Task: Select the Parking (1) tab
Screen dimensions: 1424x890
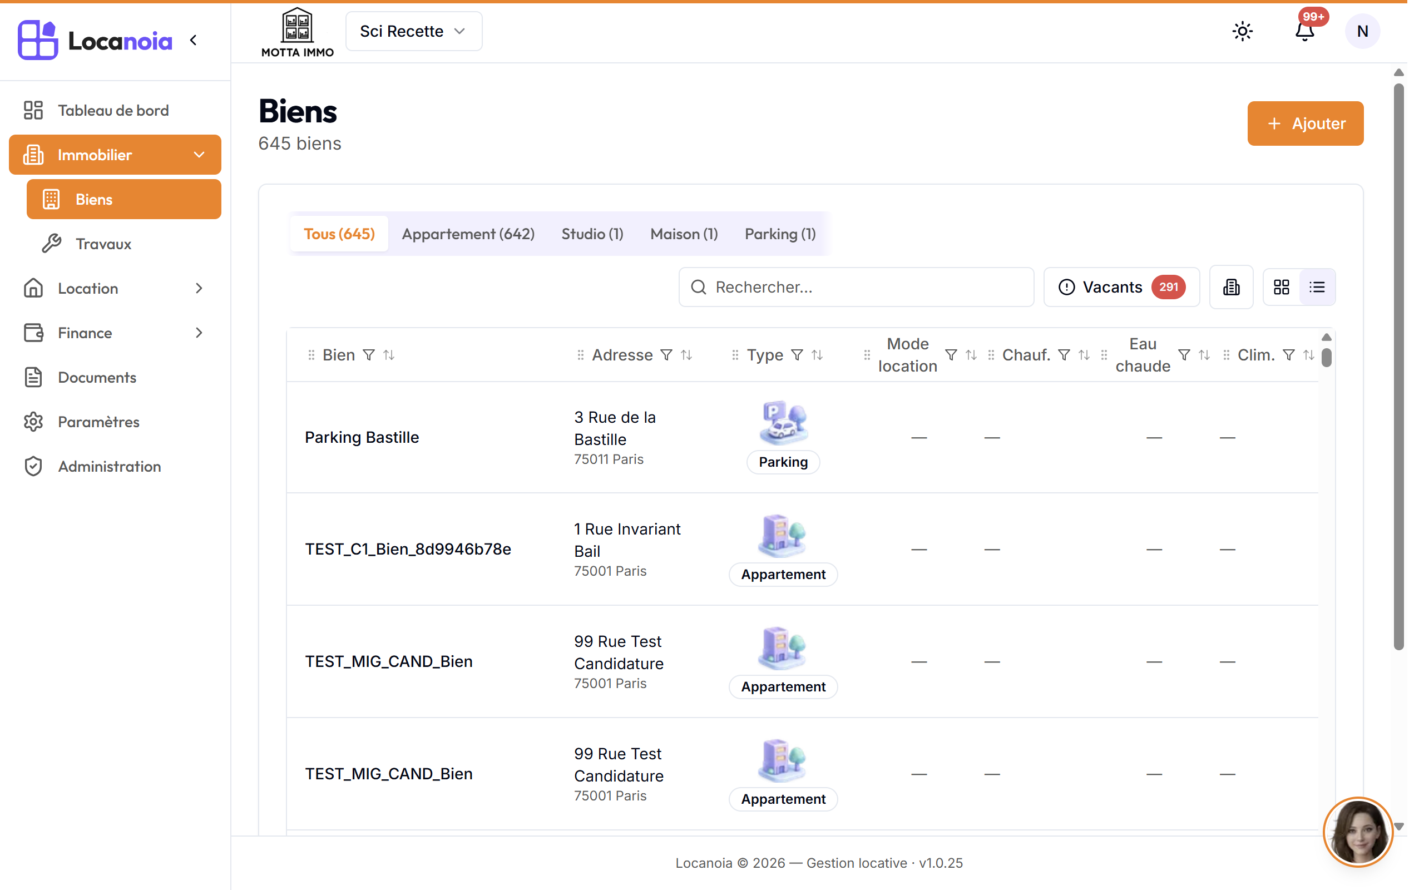Action: pyautogui.click(x=780, y=234)
